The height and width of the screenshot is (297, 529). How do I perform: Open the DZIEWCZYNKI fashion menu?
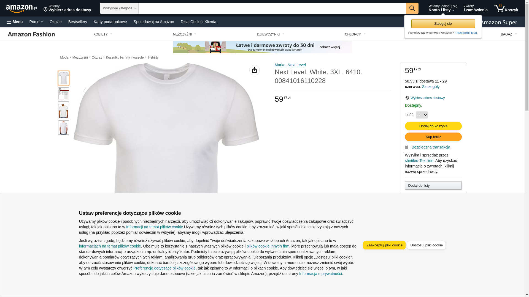(x=271, y=34)
